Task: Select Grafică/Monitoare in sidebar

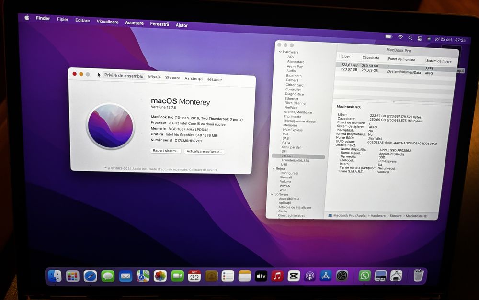Action: coord(298,112)
